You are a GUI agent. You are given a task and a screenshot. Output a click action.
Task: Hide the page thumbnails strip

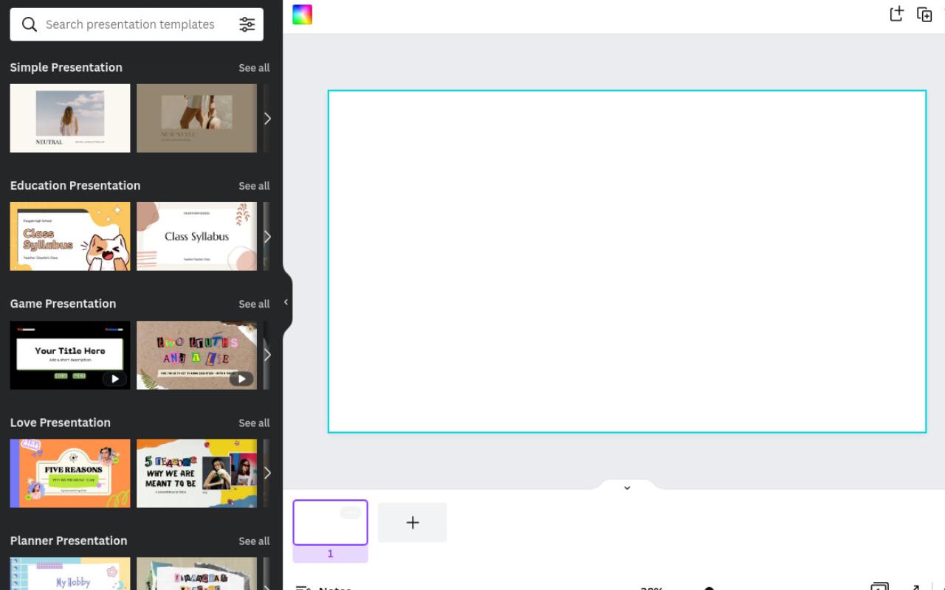627,487
